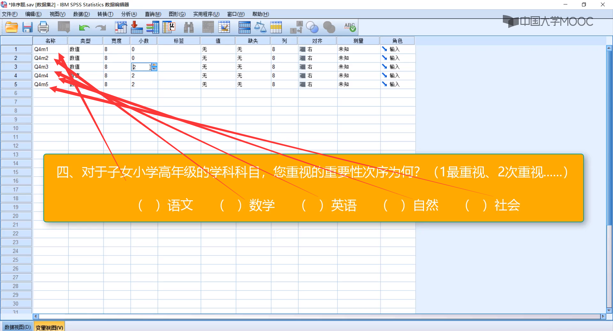Click the Split File toolbar icon
Screen dimensions: 613x331
point(245,27)
